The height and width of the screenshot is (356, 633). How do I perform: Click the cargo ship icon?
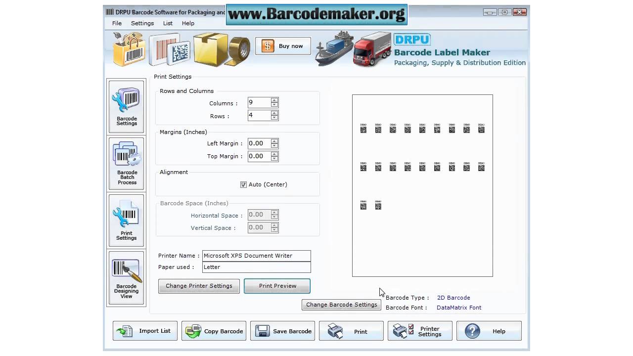click(x=334, y=49)
